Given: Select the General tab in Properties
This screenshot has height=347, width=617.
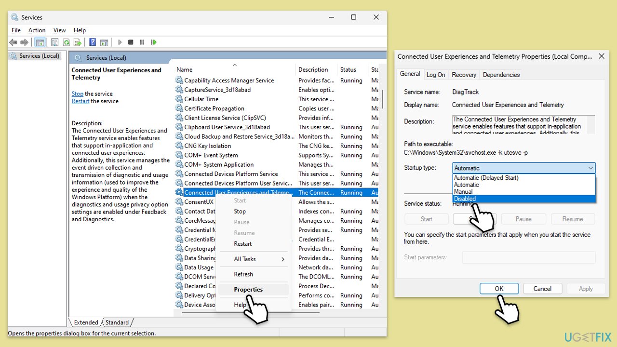Looking at the screenshot, I should point(410,74).
